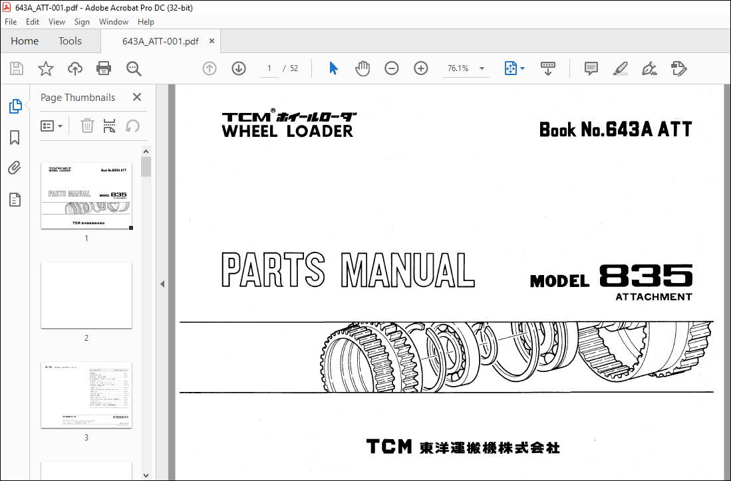The image size is (731, 481).
Task: Open the Attachments paperclip panel
Action: pos(15,167)
